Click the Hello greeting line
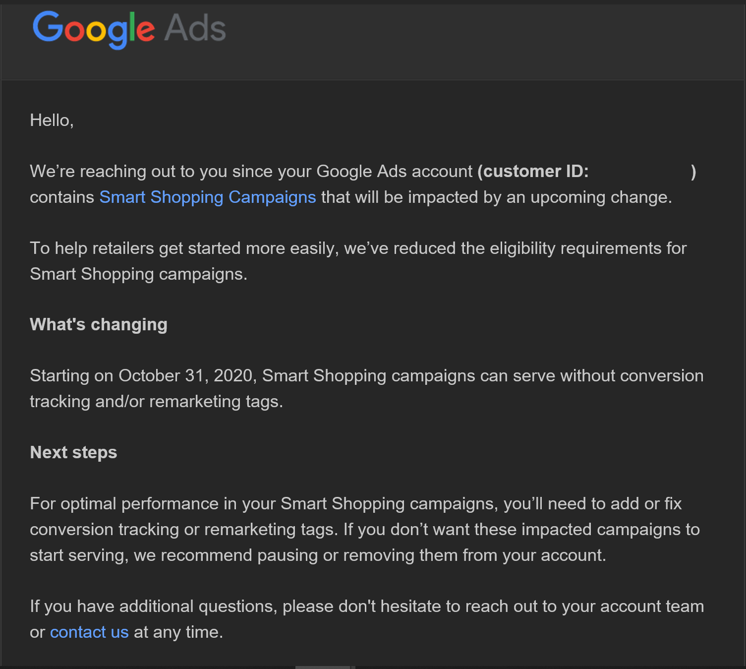This screenshot has height=669, width=746. 52,120
